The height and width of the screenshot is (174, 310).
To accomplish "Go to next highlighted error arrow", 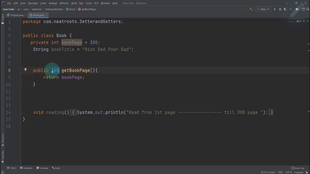I will (308, 21).
